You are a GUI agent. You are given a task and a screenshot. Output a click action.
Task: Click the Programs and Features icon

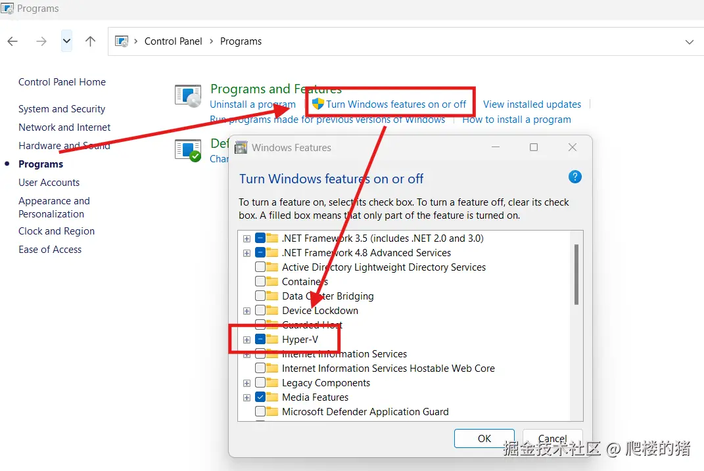point(188,95)
